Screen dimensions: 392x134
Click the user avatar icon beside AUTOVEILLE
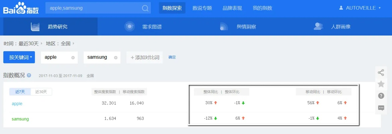click(x=341, y=8)
